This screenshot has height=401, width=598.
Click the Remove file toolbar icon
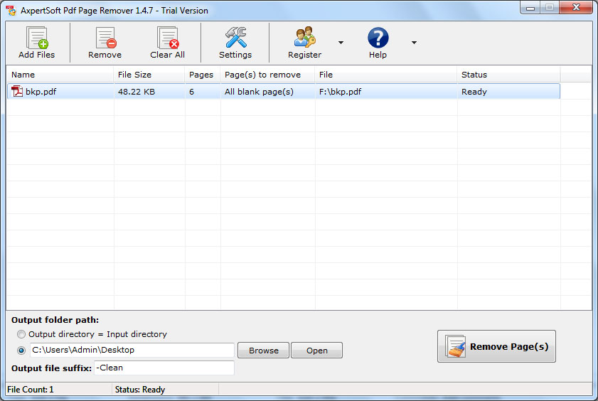coord(105,38)
